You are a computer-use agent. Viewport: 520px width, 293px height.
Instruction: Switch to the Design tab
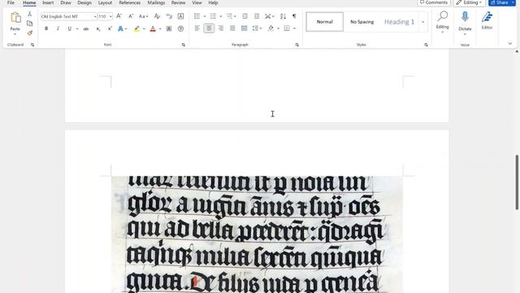click(84, 2)
